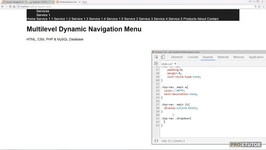Click the Service 1 link

[43, 15]
